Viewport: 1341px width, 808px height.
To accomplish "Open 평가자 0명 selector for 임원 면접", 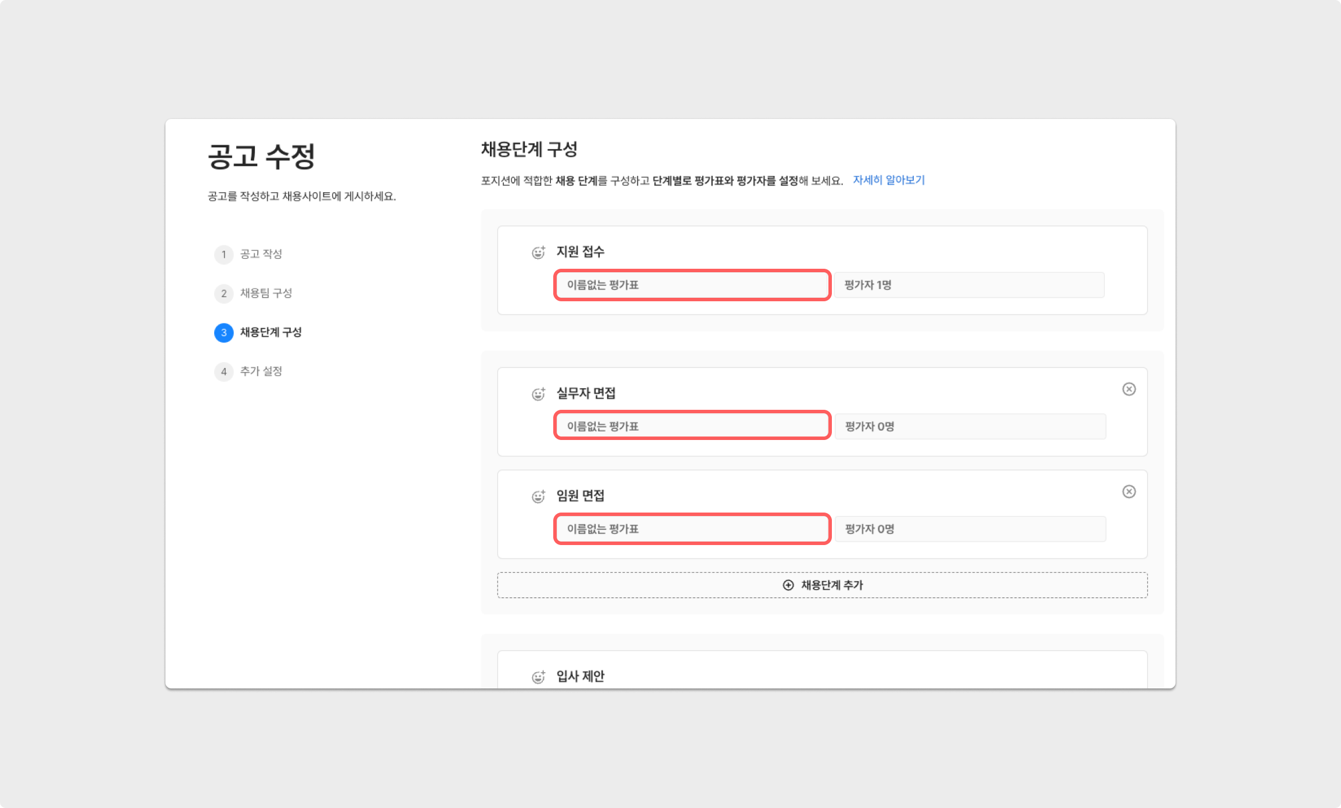I will click(969, 529).
